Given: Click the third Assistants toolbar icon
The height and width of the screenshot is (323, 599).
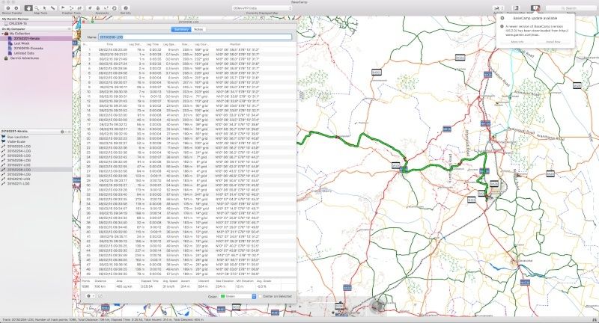Looking at the screenshot, I should (106, 7).
